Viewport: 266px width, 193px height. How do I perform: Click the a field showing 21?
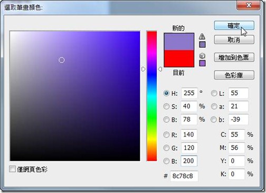(x=239, y=107)
